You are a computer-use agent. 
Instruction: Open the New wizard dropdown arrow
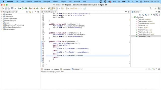[x=4, y=8]
